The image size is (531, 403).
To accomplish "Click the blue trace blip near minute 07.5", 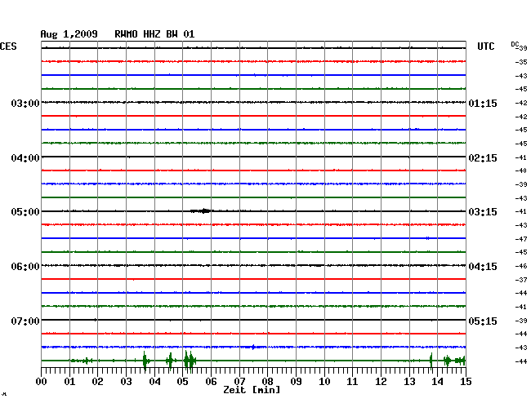I will [x=253, y=347].
